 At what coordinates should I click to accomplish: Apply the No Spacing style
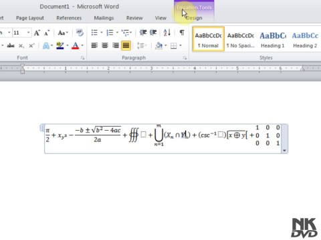click(240, 39)
